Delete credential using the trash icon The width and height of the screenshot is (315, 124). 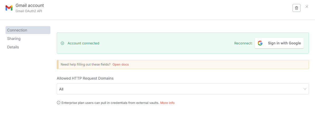(297, 8)
